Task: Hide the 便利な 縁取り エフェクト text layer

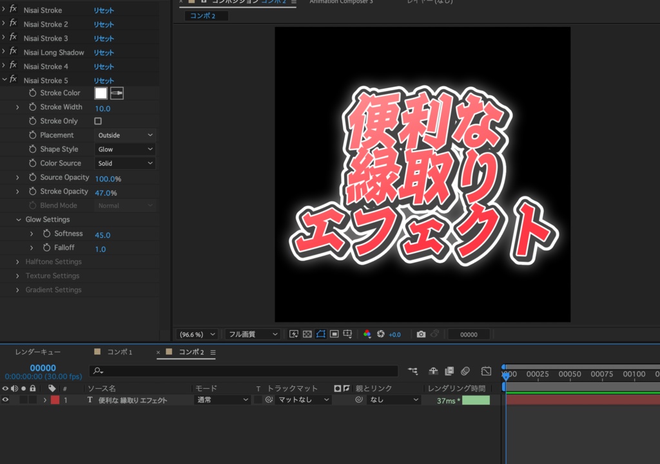Action: point(5,400)
